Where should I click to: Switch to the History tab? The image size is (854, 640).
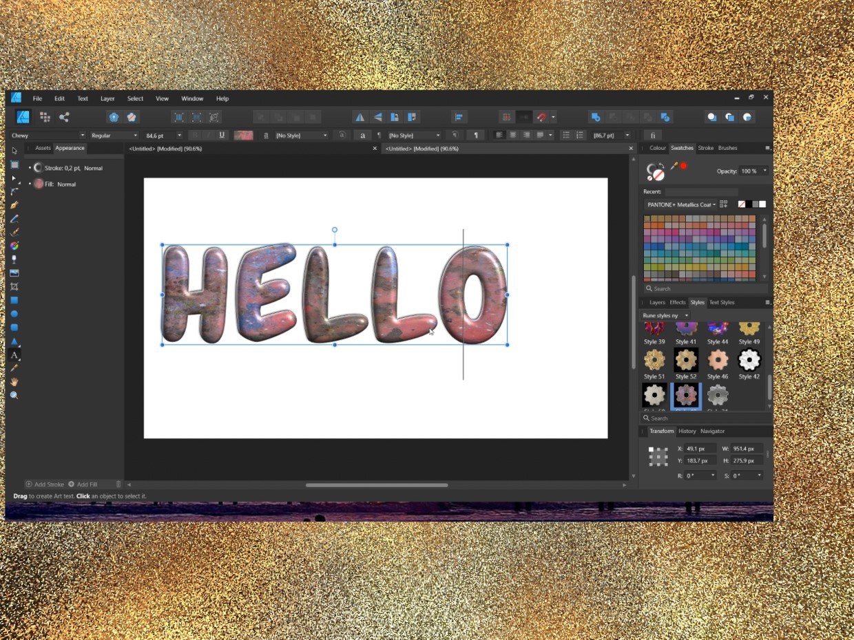pyautogui.click(x=687, y=431)
